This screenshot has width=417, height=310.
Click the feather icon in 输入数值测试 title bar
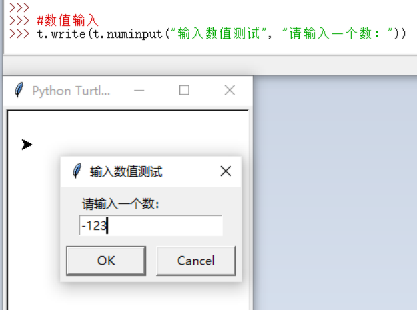[77, 171]
